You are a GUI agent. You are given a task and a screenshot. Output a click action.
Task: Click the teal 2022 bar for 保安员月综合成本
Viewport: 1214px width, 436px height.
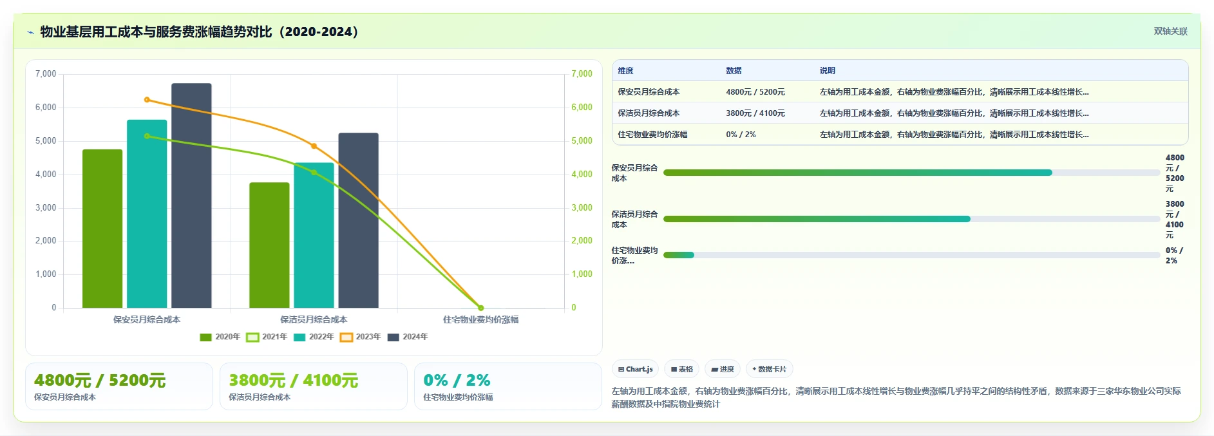147,214
